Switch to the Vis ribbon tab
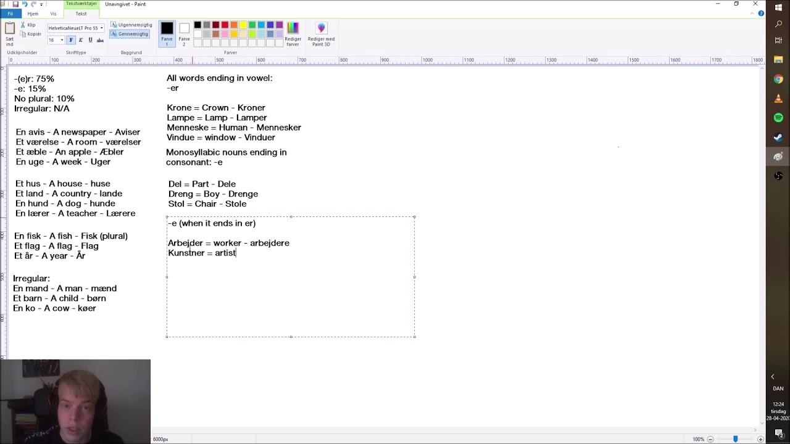This screenshot has height=444, width=790. [x=53, y=14]
